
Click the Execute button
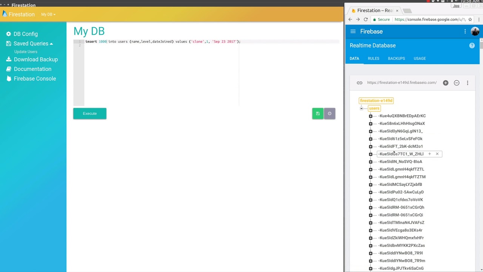(x=90, y=113)
